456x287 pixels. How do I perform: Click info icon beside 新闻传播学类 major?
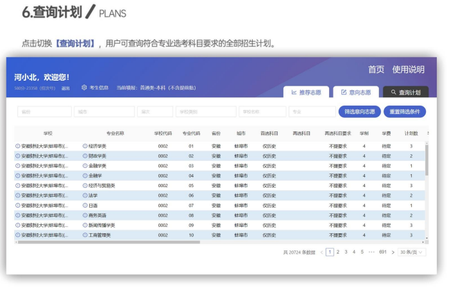point(85,225)
